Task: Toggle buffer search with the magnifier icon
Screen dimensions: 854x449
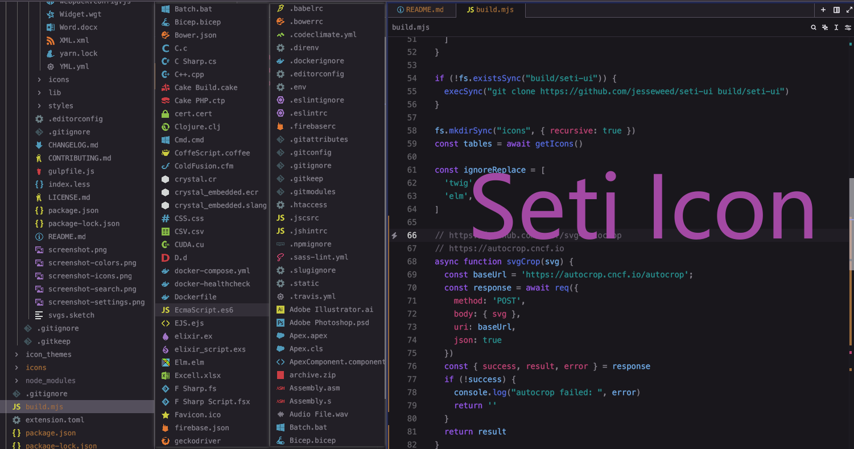Action: pyautogui.click(x=814, y=27)
